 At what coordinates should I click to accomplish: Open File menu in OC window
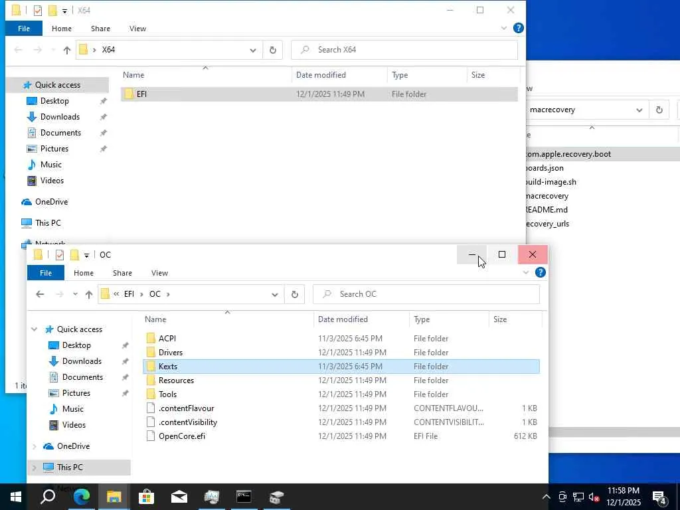(46, 273)
